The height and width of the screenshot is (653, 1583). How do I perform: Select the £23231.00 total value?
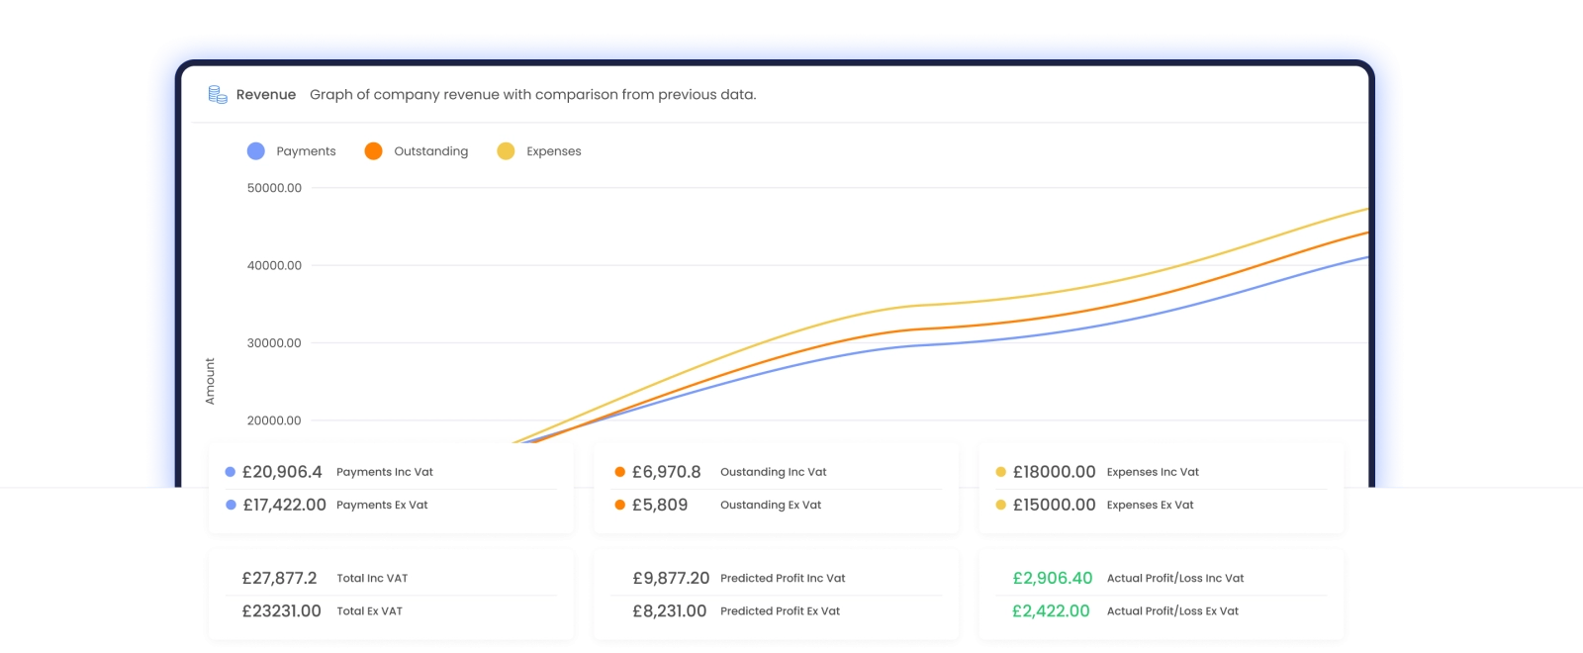281,610
